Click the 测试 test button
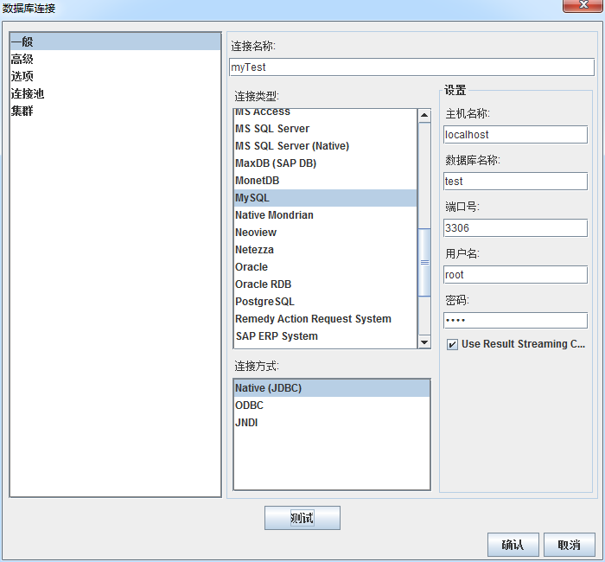This screenshot has height=562, width=605. pyautogui.click(x=302, y=518)
